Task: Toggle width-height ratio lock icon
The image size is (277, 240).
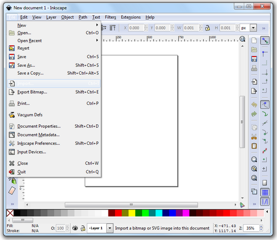Action: [207, 28]
